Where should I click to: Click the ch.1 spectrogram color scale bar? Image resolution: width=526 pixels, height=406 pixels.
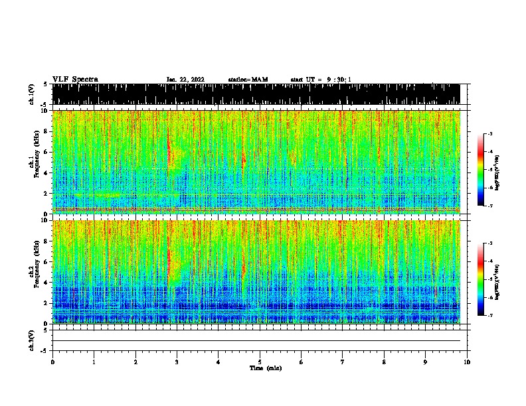pos(481,170)
